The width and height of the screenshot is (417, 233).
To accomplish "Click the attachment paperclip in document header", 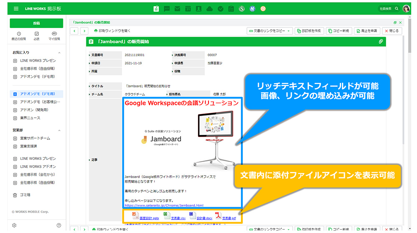I will pos(381,41).
